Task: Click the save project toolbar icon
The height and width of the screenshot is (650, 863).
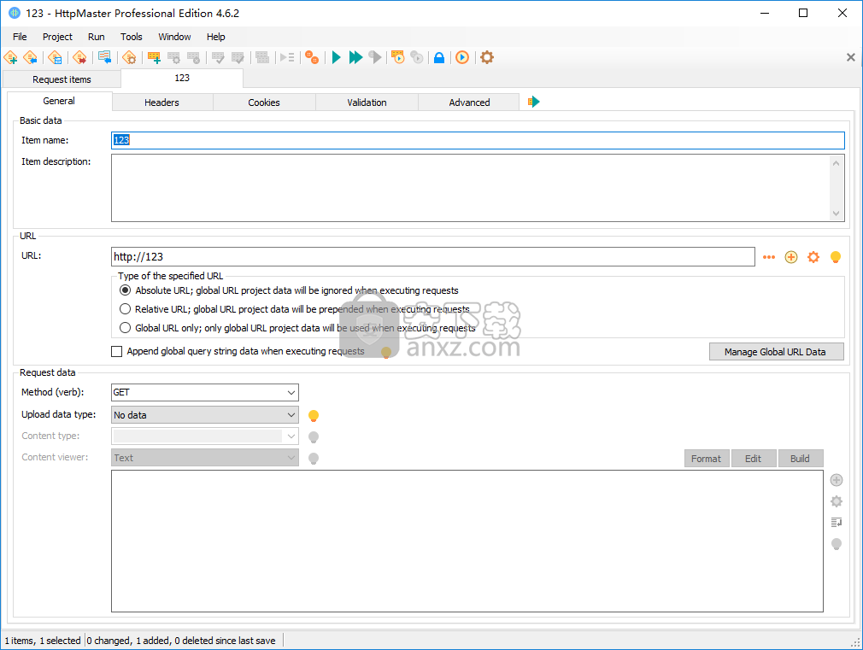Action: (x=55, y=57)
